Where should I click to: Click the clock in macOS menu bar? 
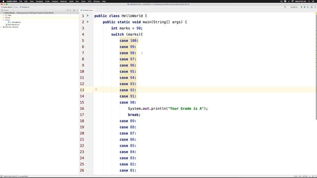301,1
